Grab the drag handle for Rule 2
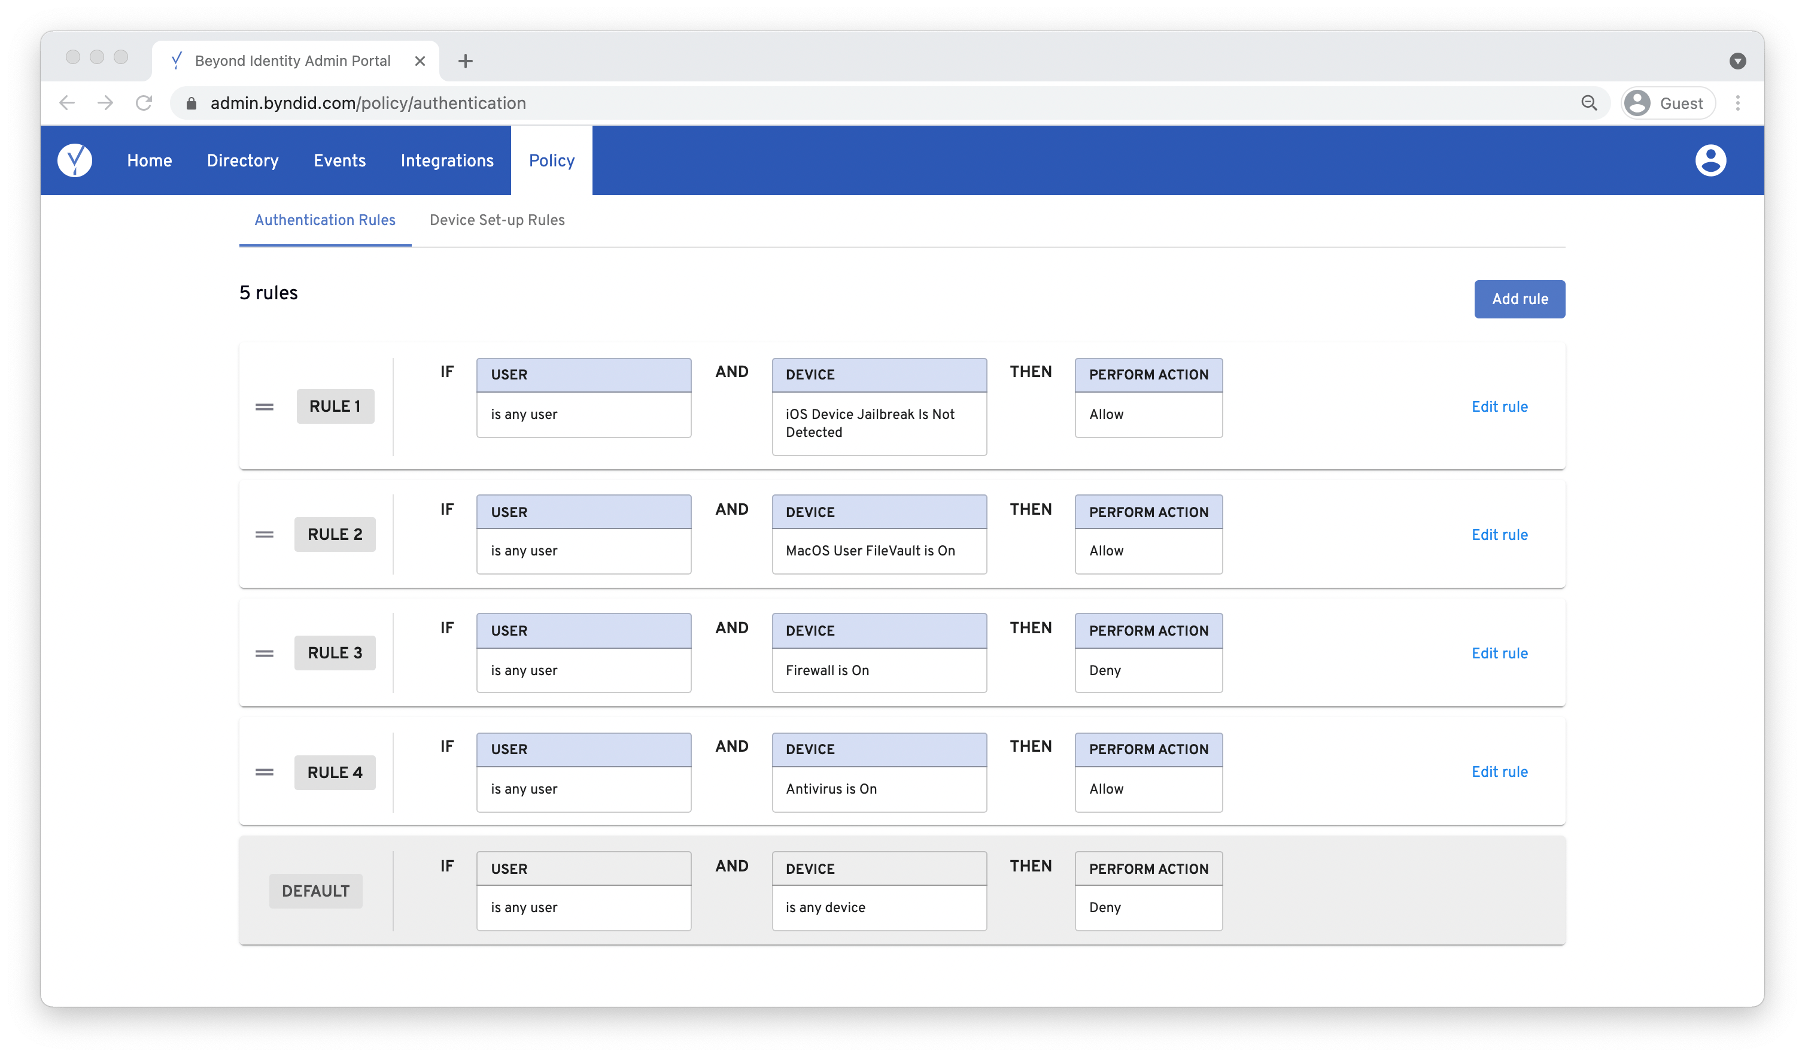Viewport: 1805px width, 1057px height. [x=265, y=534]
